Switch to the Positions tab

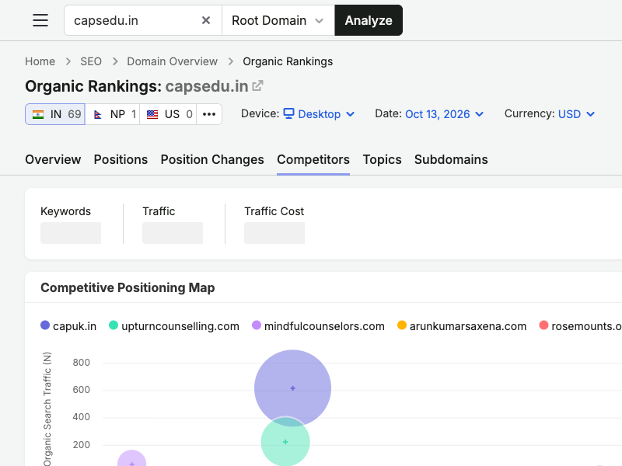pyautogui.click(x=121, y=159)
